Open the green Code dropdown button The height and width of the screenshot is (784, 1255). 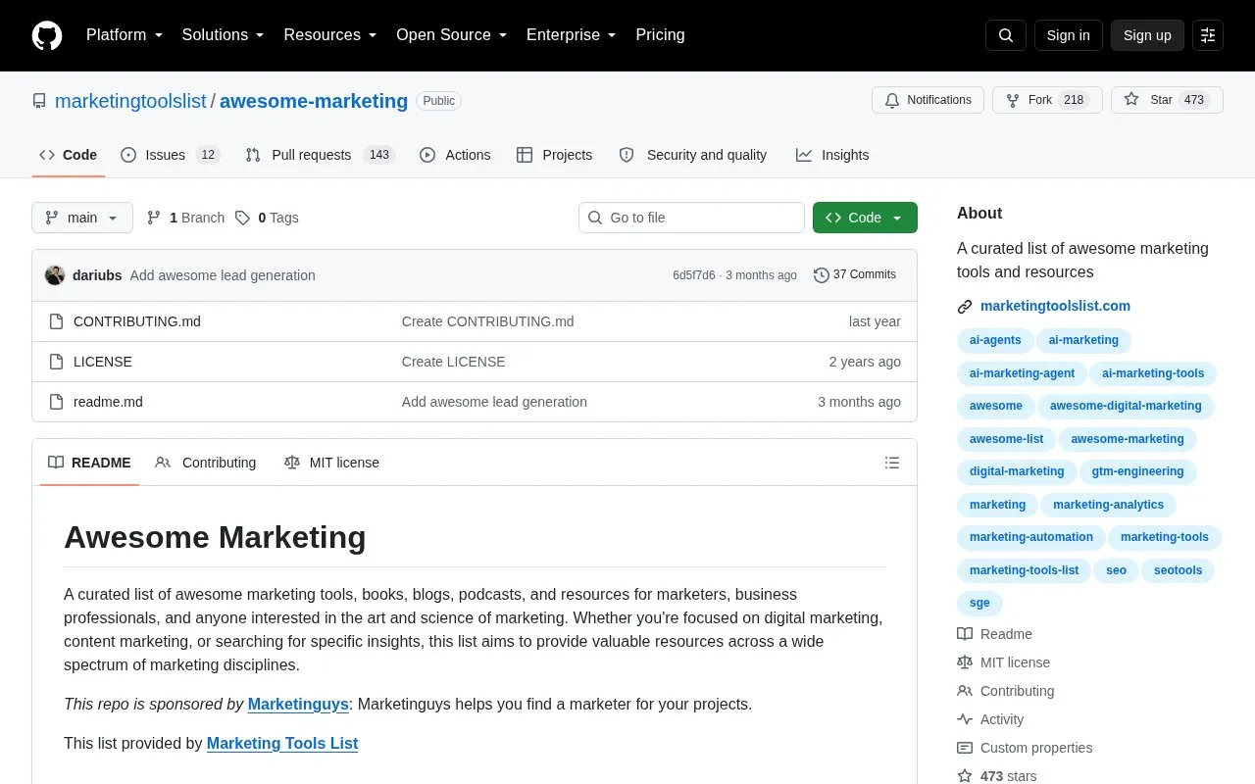pyautogui.click(x=865, y=218)
